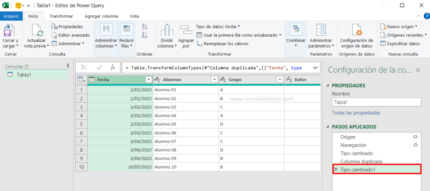The height and width of the screenshot is (191, 430).
Task: Open Nuevo origen dropdown
Action: coord(399,27)
